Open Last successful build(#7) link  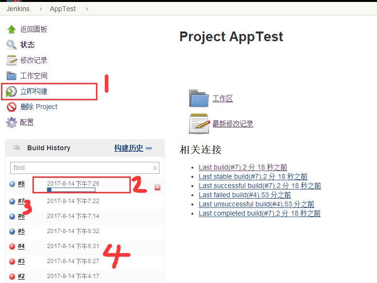pyautogui.click(x=260, y=186)
